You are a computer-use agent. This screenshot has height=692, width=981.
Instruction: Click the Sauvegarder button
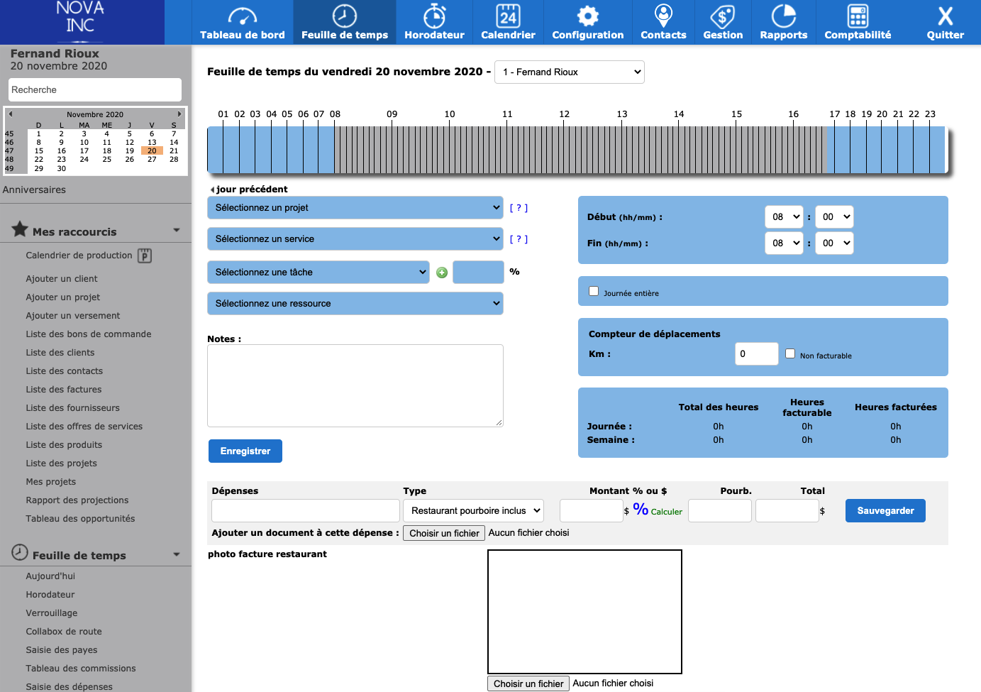click(885, 511)
